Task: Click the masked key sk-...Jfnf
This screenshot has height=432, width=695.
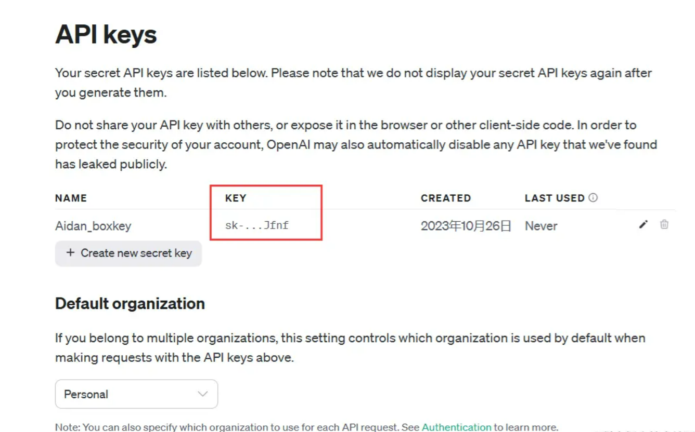Action: tap(257, 226)
